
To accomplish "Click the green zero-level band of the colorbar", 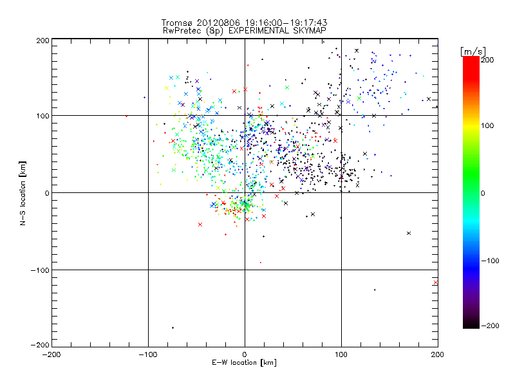I will (x=471, y=193).
